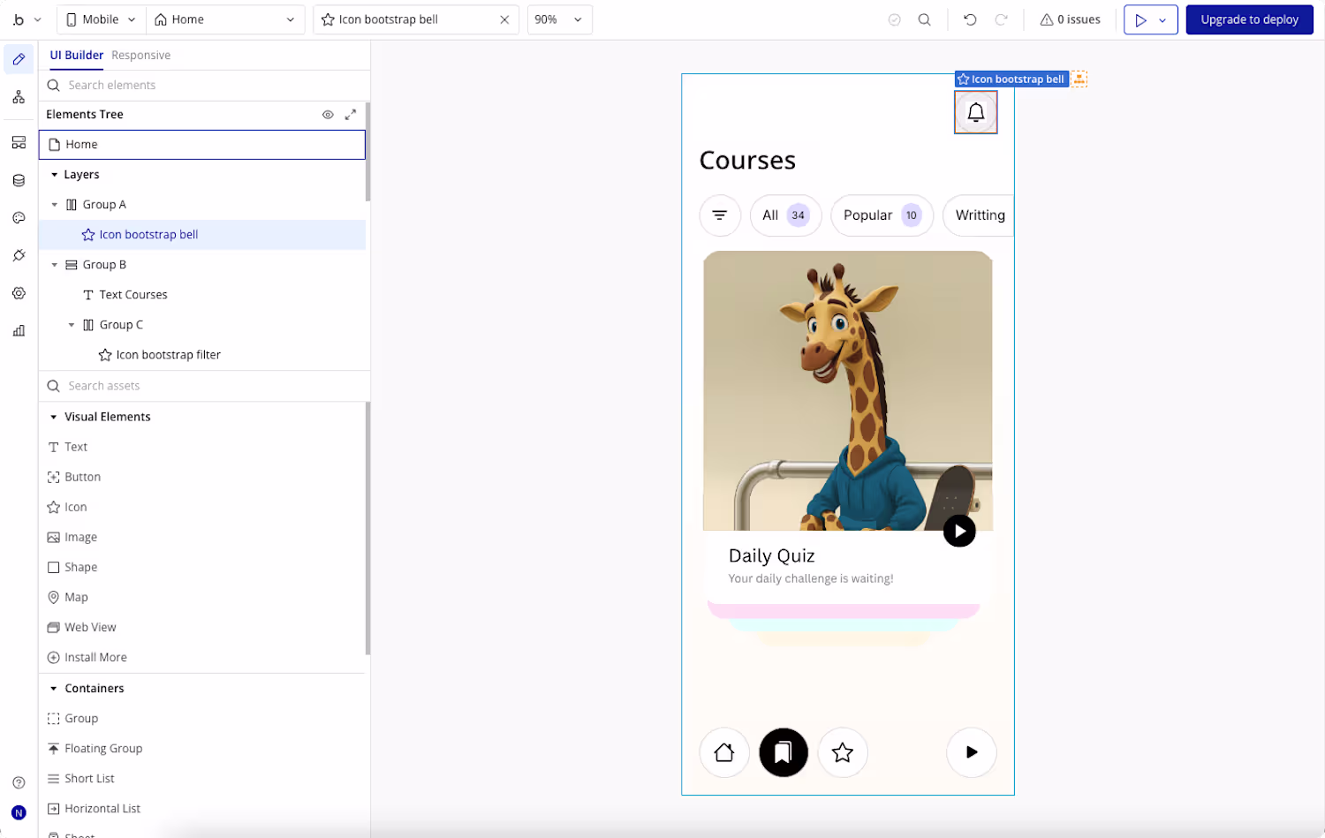Click the bookmark icon in bottom navigation
Screen dimensions: 1325x838
pyautogui.click(x=784, y=752)
